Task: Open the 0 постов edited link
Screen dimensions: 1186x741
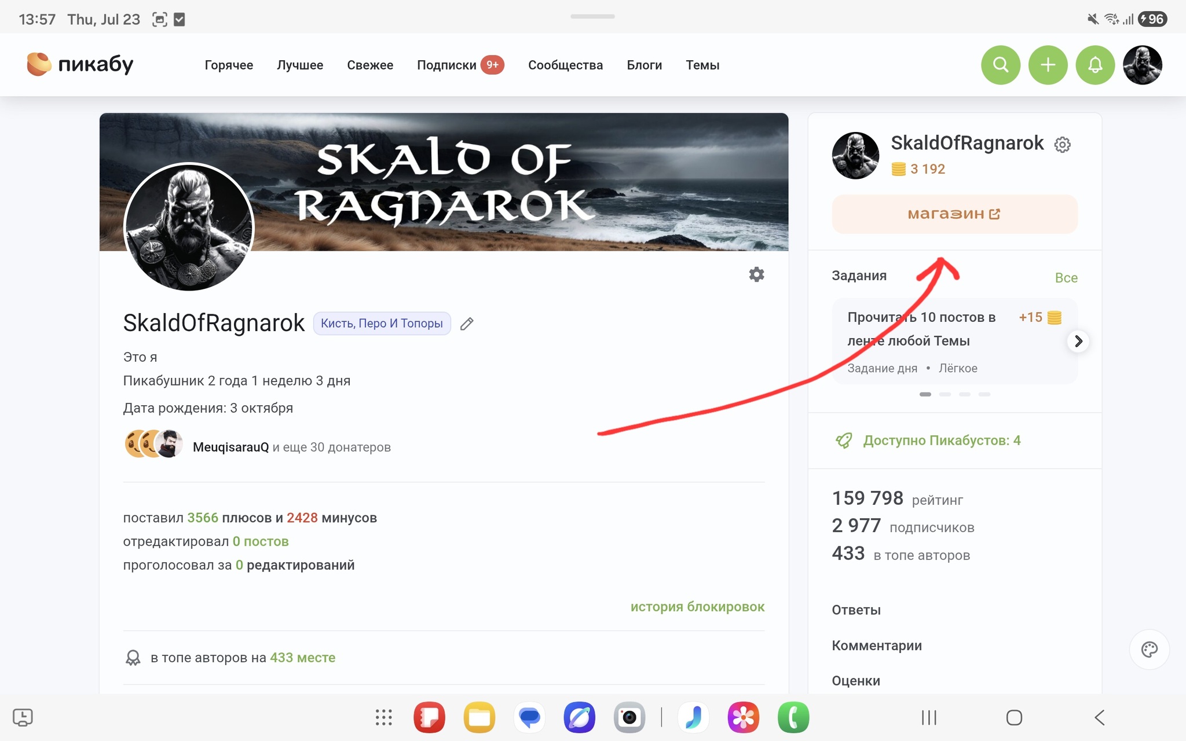Action: pos(261,541)
